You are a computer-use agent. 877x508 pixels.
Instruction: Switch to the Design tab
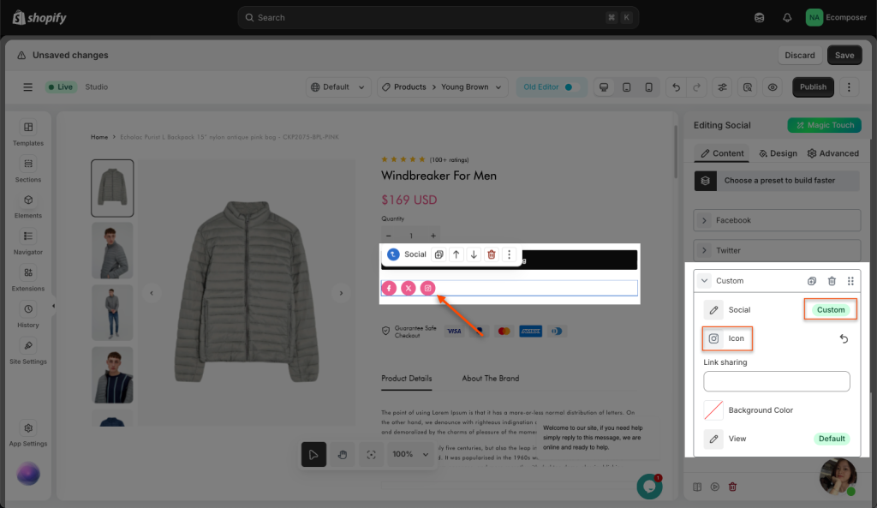coord(777,153)
